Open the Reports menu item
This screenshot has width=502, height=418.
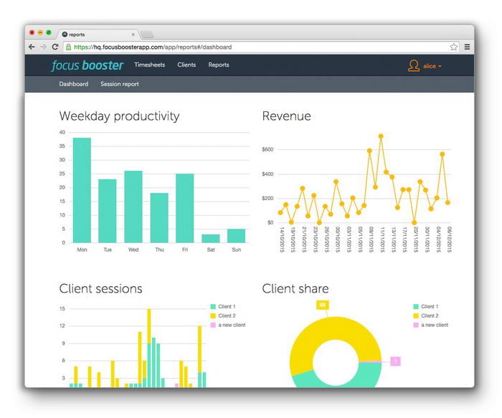[x=219, y=65]
